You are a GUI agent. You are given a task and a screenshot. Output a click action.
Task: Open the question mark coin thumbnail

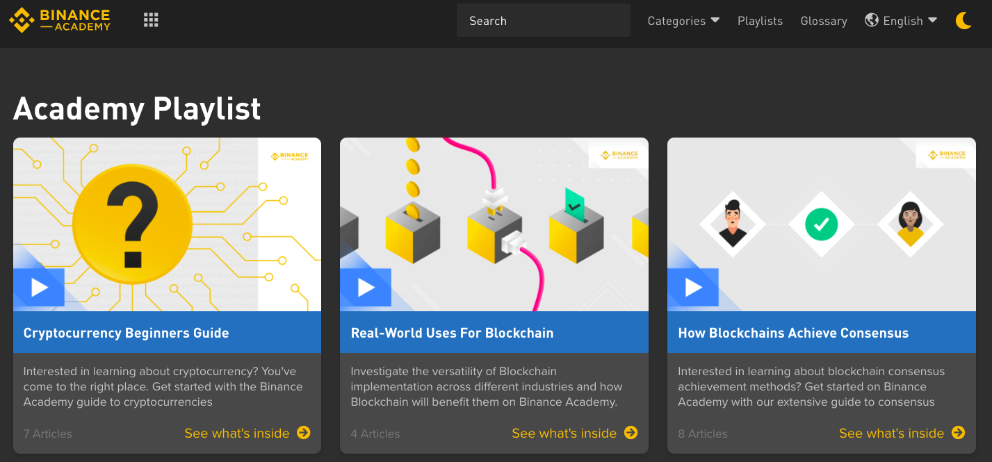click(x=167, y=224)
